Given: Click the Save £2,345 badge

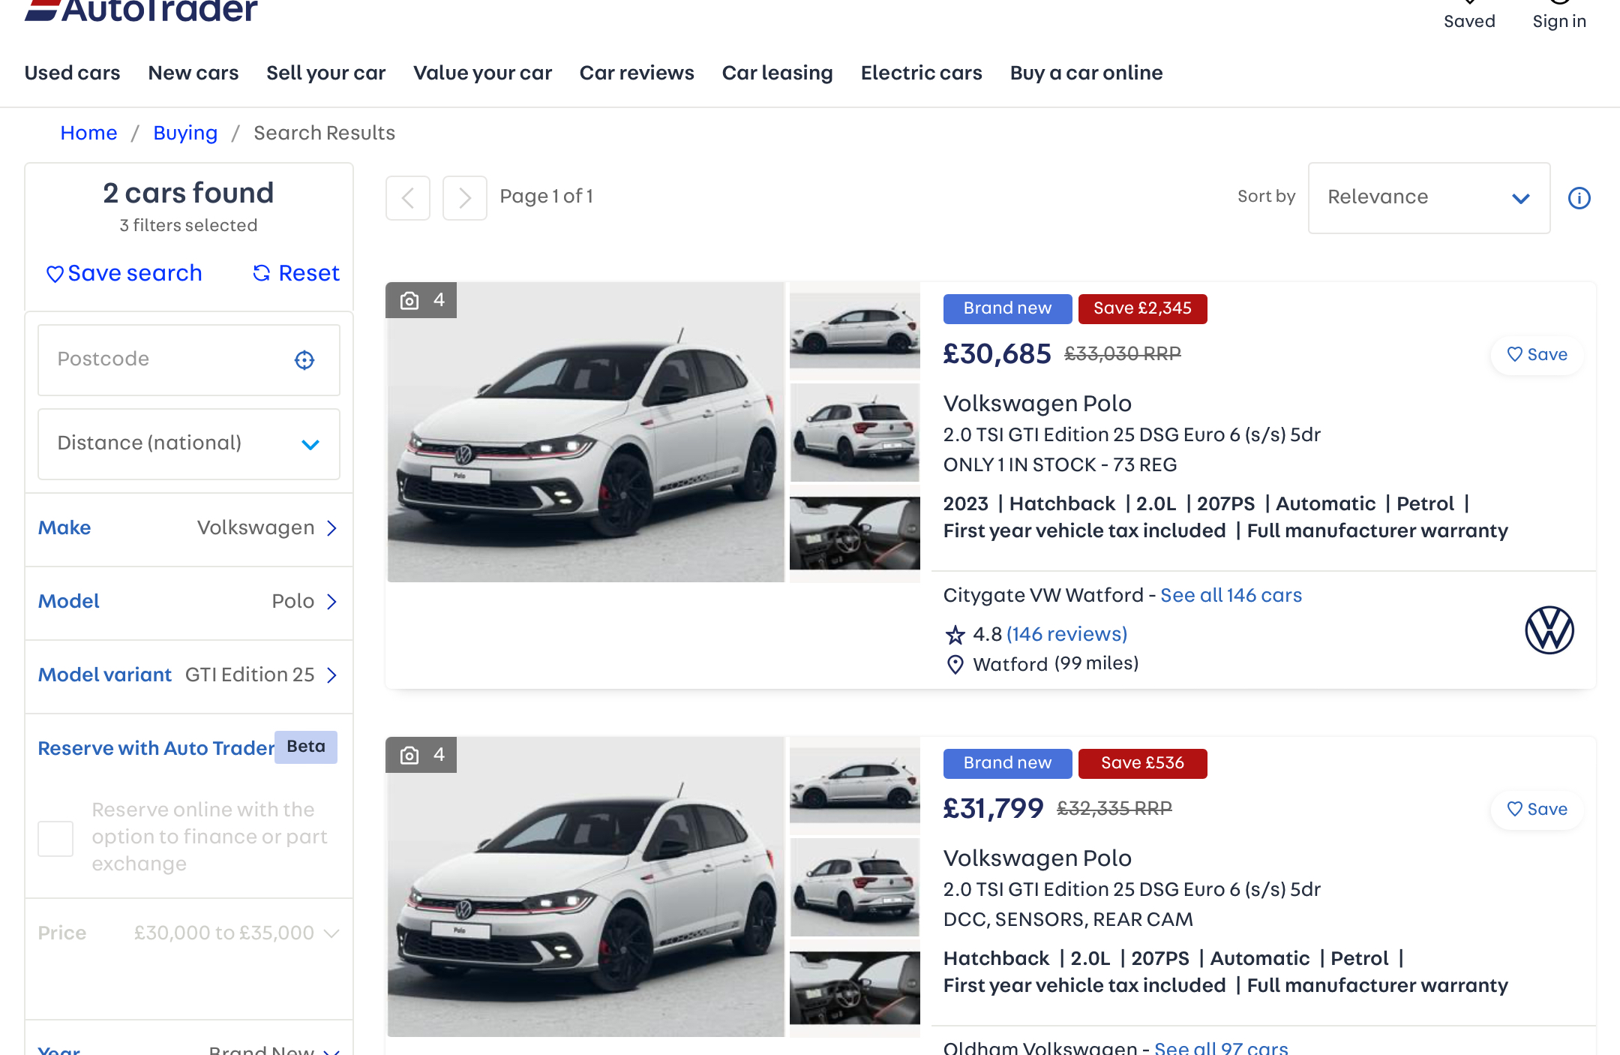Looking at the screenshot, I should [x=1143, y=309].
